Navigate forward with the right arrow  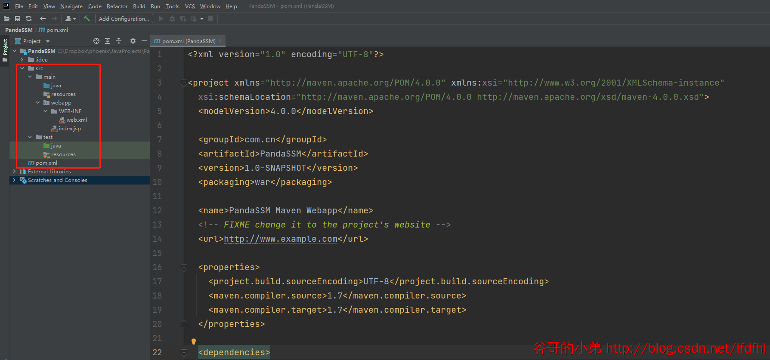[54, 18]
